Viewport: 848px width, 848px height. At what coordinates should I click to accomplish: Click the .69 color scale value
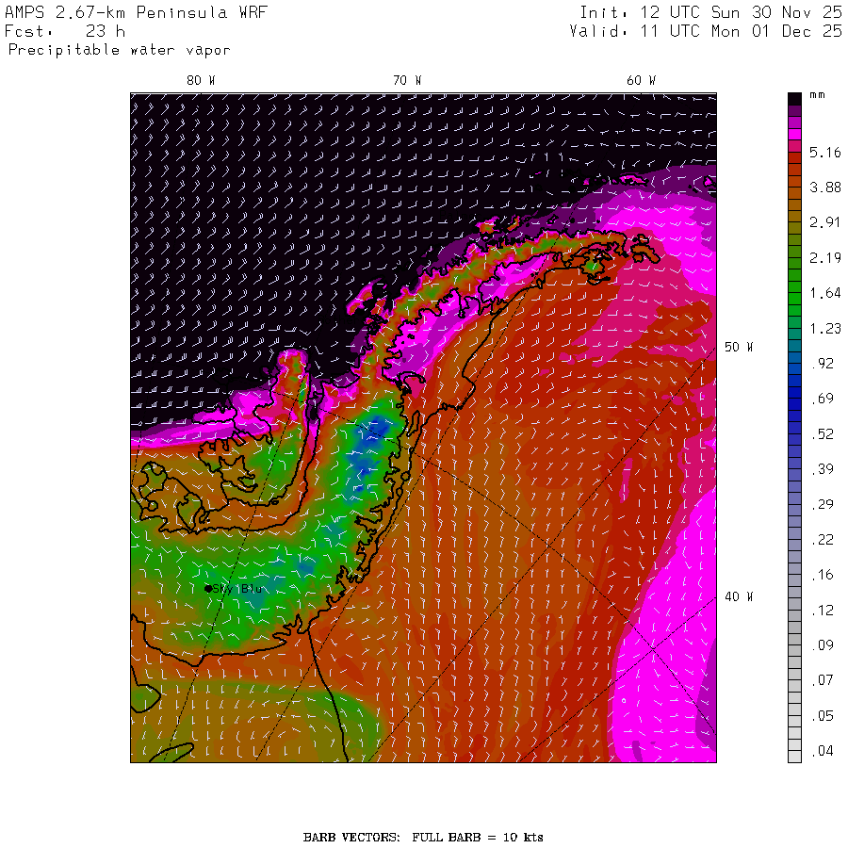[824, 400]
